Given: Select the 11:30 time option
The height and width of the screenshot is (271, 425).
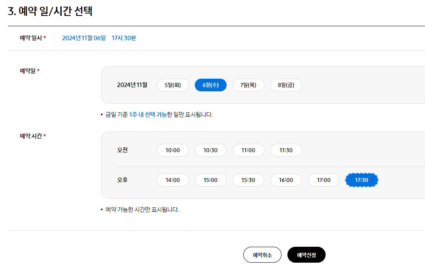Looking at the screenshot, I should (x=286, y=150).
